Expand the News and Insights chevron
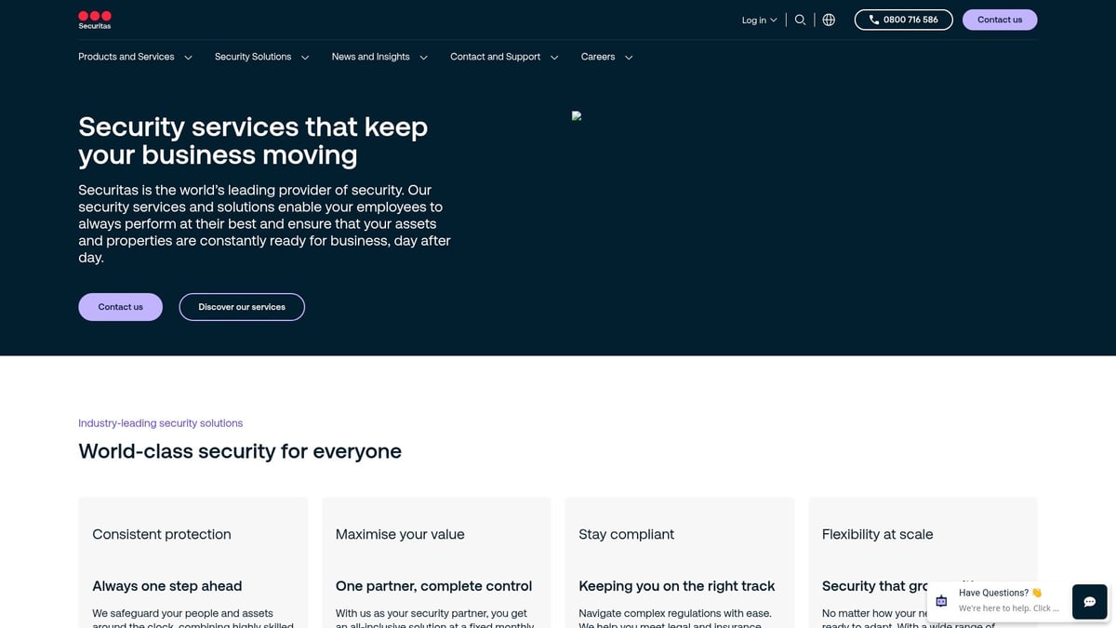Viewport: 1116px width, 628px height. [423, 58]
